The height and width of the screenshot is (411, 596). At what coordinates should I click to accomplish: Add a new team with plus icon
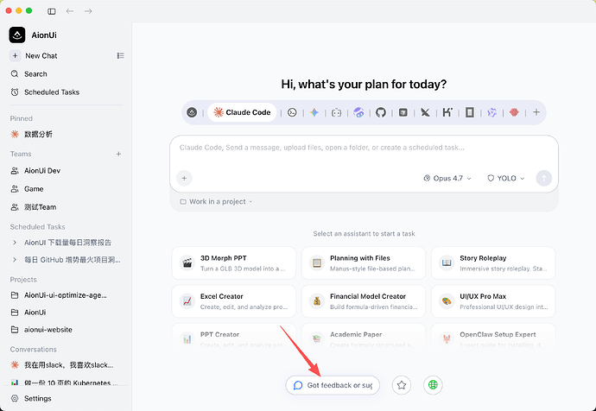point(118,154)
